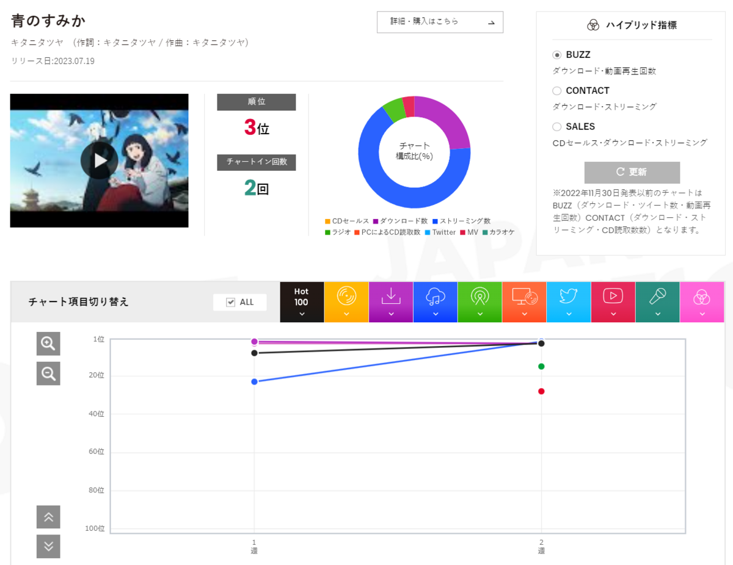Click the 2週 axis label

click(541, 547)
